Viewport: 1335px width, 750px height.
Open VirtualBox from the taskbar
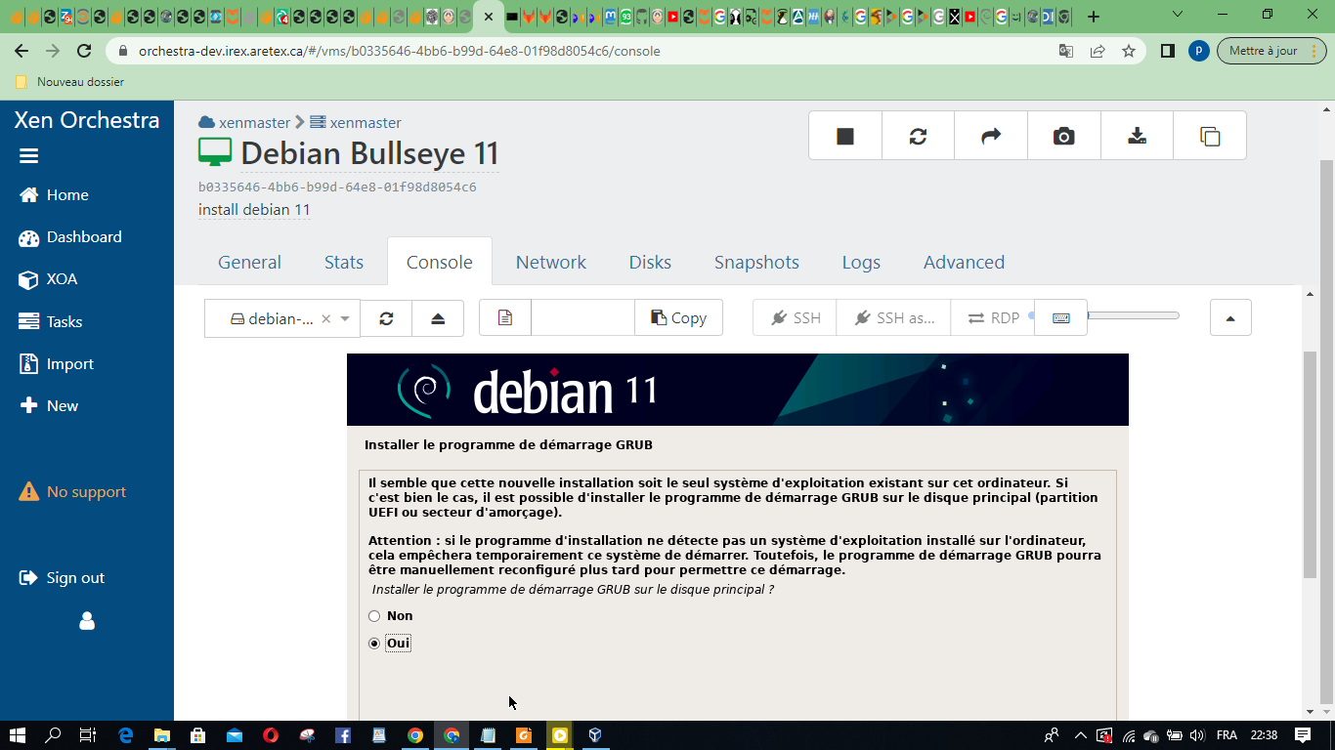point(595,735)
